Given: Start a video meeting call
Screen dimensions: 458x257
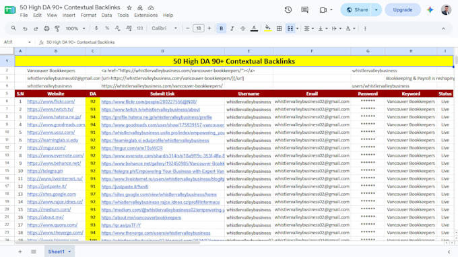Looking at the screenshot, I should point(323,10).
